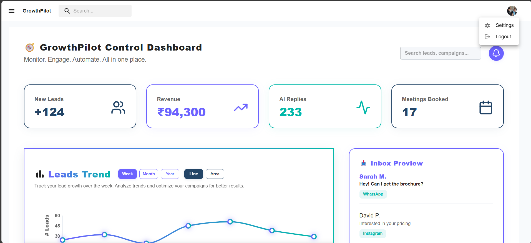Image resolution: width=531 pixels, height=243 pixels.
Task: Click the Inbox Preview heading
Action: 397,163
